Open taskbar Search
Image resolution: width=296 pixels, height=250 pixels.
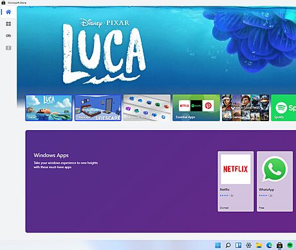pos(228,245)
